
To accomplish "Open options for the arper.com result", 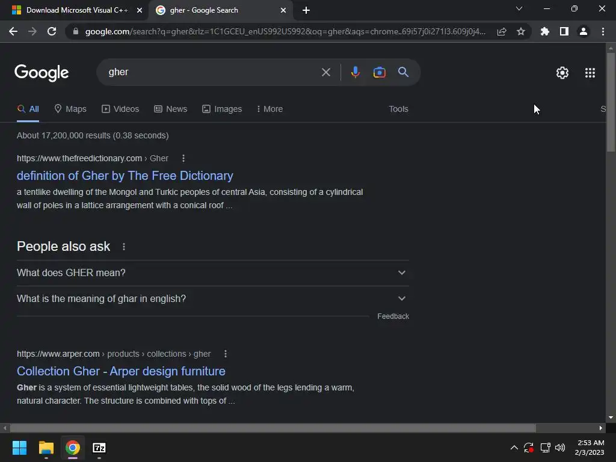I will [x=226, y=354].
